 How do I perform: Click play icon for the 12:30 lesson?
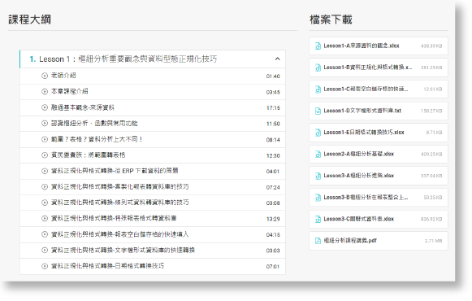(45, 155)
